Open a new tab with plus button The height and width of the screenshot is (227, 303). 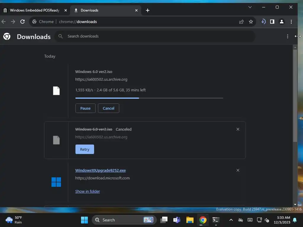[x=148, y=10]
